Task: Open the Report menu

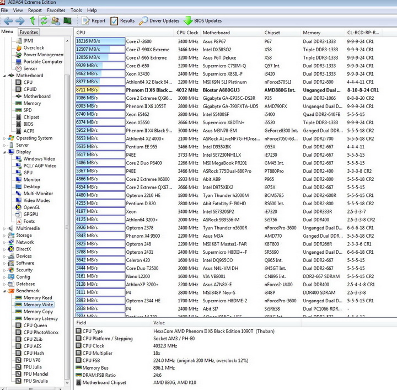Action: (x=35, y=10)
